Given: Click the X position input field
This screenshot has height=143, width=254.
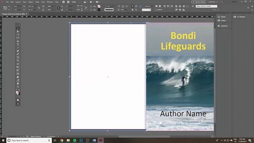Looking at the screenshot, I should [x=17, y=6].
